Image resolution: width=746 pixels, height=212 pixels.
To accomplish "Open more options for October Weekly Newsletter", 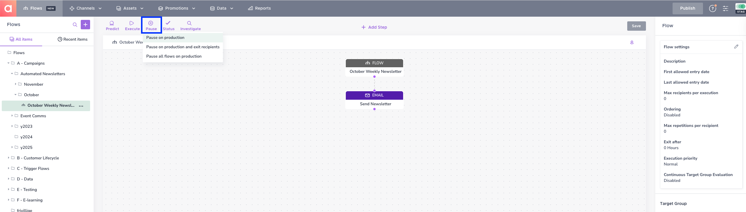I will pos(81,106).
